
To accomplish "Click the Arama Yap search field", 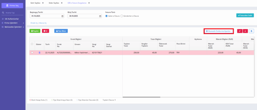I will click(12, 13).
